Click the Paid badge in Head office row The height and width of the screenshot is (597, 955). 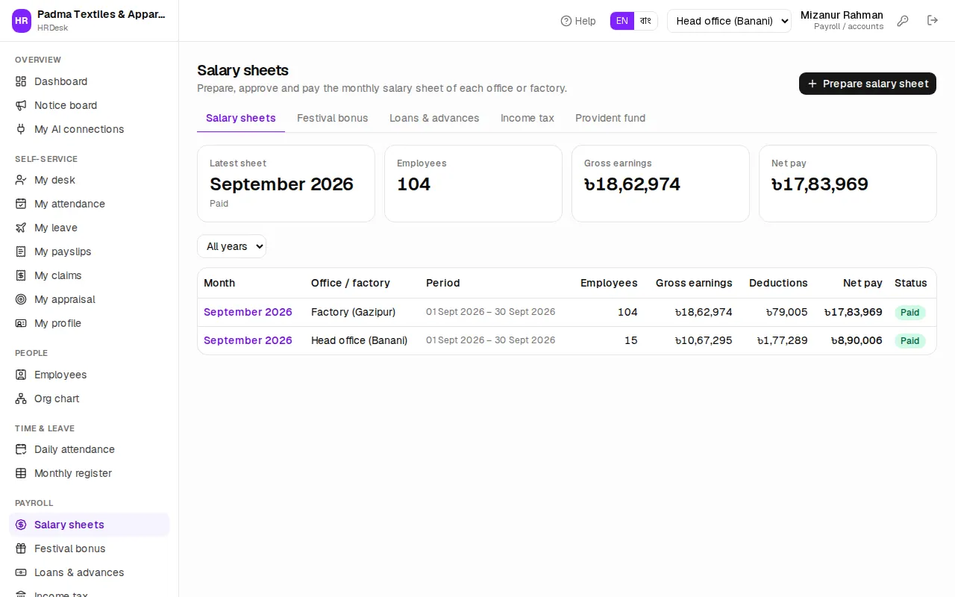(x=910, y=341)
